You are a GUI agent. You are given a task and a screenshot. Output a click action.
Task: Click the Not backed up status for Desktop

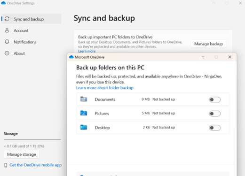(x=164, y=128)
